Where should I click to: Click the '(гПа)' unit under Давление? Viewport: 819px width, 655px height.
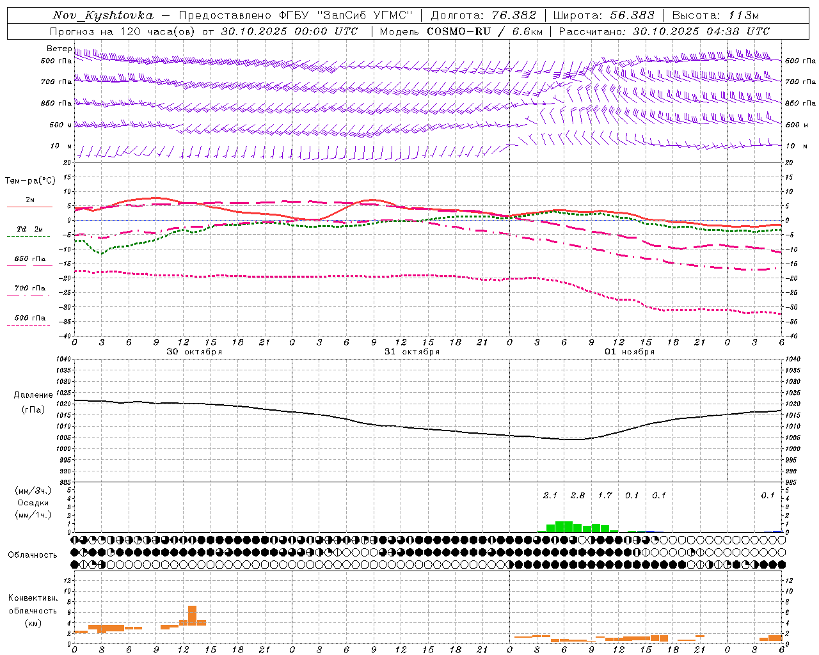pyautogui.click(x=33, y=410)
